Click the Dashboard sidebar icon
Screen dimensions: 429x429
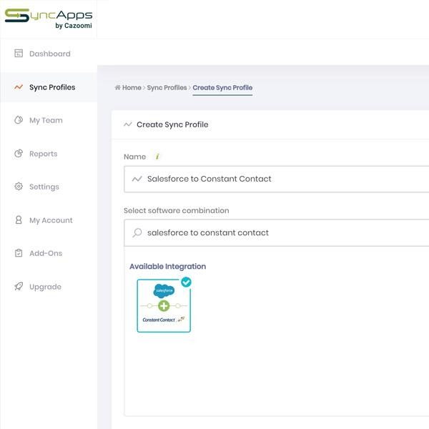(19, 54)
